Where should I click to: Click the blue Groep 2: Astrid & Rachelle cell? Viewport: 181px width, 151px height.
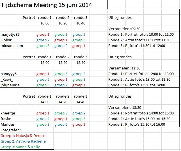[x=23, y=141]
